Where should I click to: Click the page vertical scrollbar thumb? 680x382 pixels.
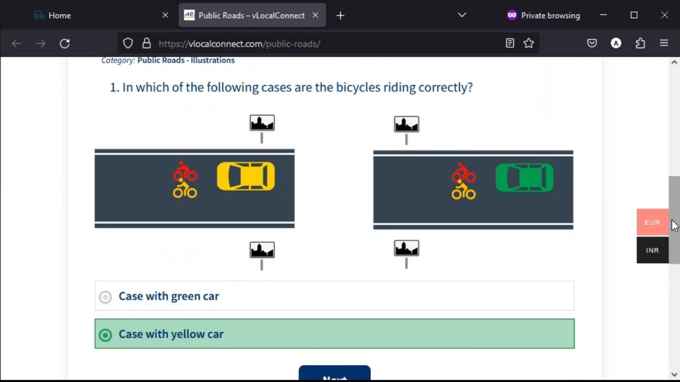point(674,220)
